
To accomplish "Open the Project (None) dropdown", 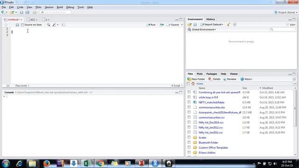I will click(285, 13).
